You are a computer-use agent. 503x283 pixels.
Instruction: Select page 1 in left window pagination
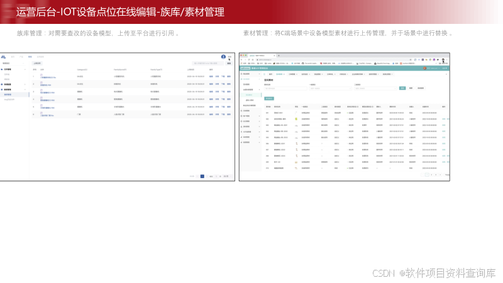click(x=202, y=177)
